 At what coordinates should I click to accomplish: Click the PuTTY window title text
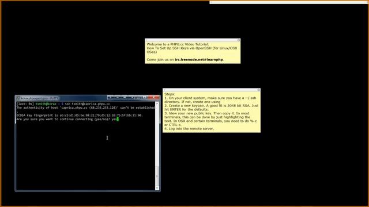[40, 98]
